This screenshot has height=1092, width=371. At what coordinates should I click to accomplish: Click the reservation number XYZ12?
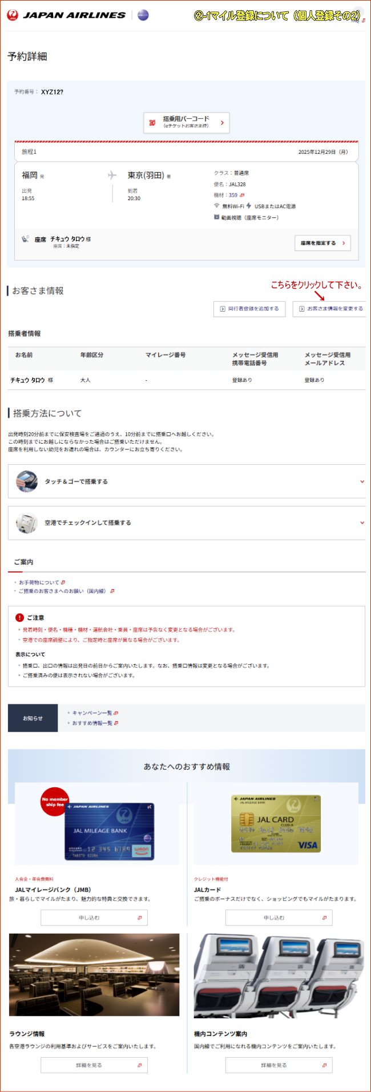click(52, 92)
